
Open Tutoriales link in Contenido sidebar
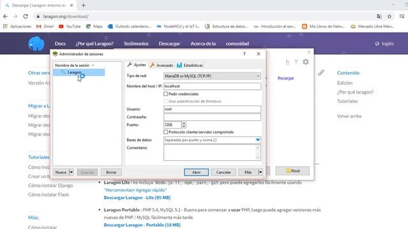pos(347,101)
